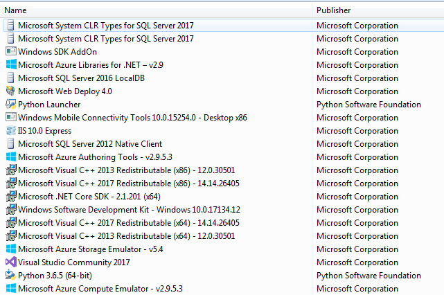This screenshot has width=444, height=295.
Task: Select the 'Windows SDK AddOn' entry name
Action: tap(57, 52)
